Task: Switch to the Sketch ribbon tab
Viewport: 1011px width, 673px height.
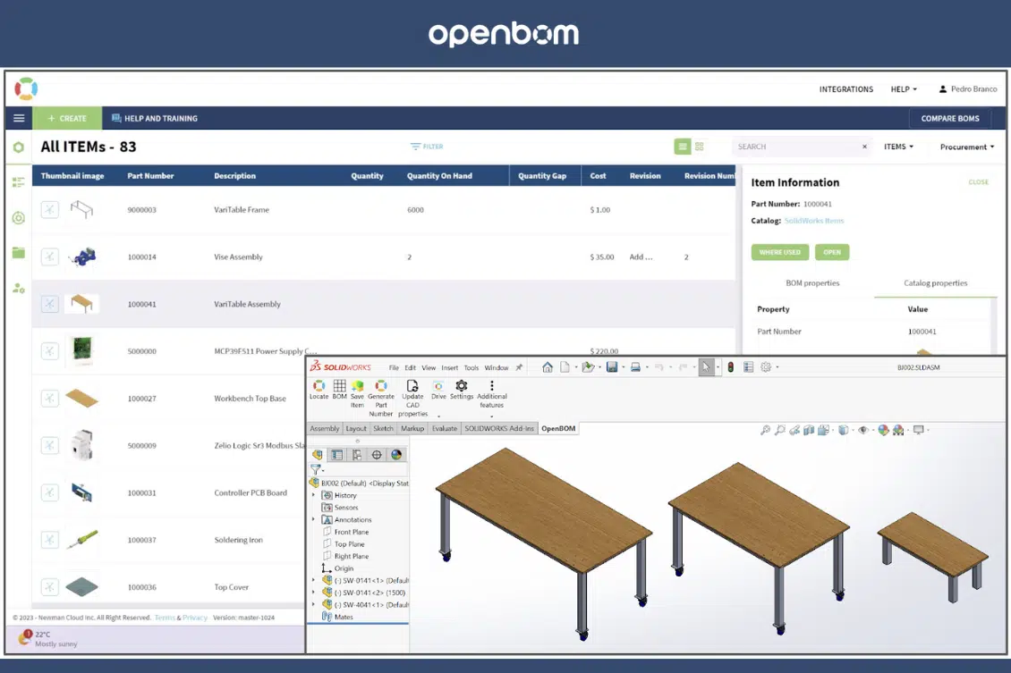Action: point(383,428)
